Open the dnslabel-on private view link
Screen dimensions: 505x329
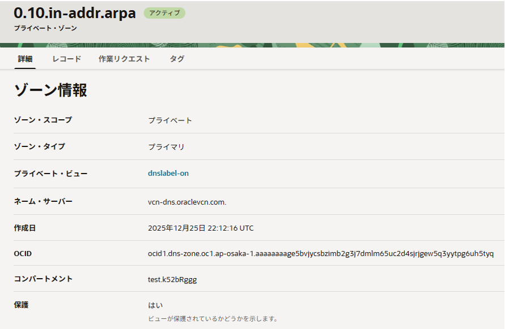point(168,174)
